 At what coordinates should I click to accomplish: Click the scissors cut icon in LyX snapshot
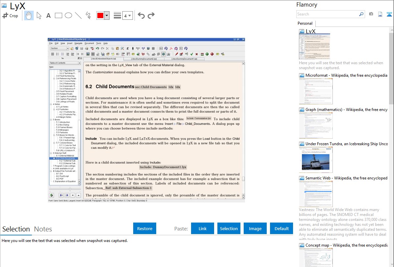pyautogui.click(x=107, y=48)
